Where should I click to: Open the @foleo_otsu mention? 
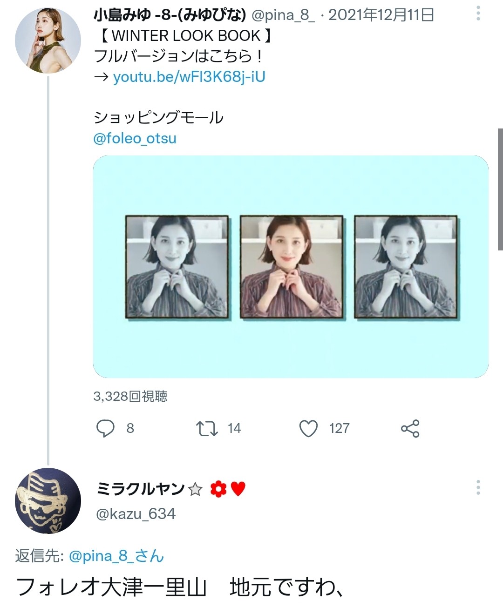(x=135, y=138)
